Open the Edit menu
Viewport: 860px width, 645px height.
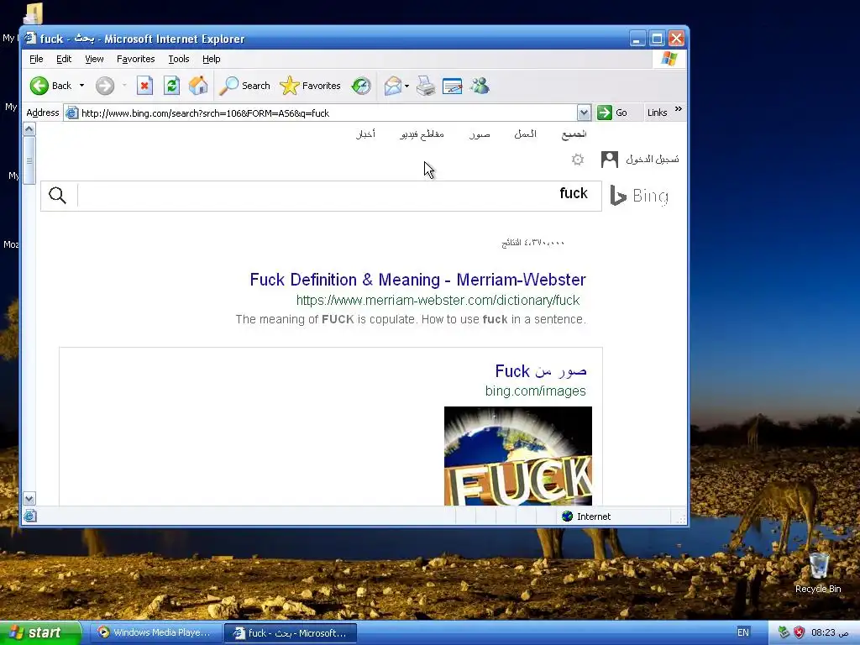coord(64,59)
